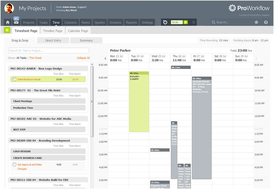Expand the Client Meetings category
This screenshot has width=274, height=189.
[48, 101]
